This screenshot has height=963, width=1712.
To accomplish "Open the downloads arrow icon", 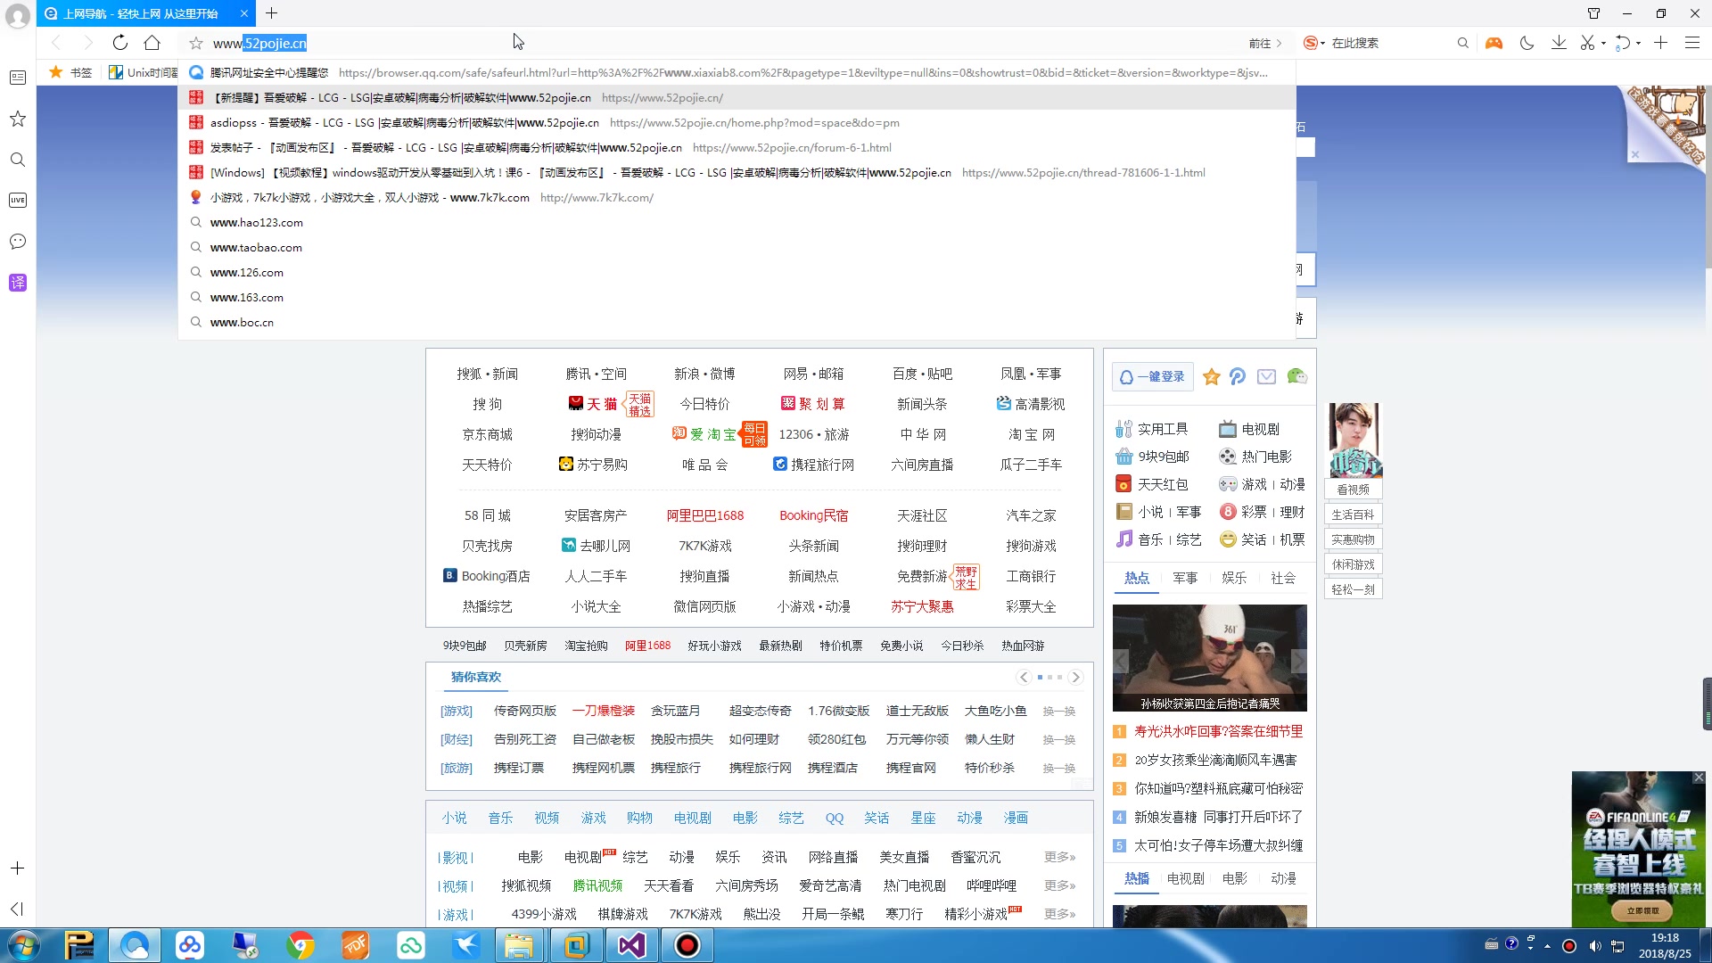I will (x=1559, y=43).
